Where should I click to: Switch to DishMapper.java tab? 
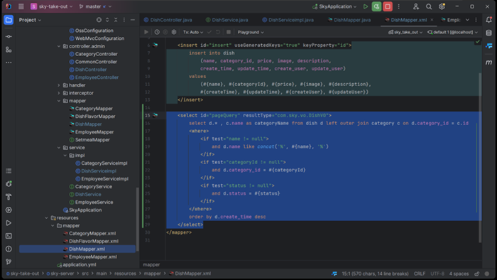tap(349, 20)
